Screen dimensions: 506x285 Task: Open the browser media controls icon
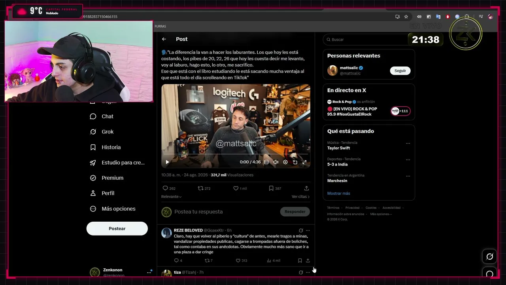pyautogui.click(x=481, y=17)
